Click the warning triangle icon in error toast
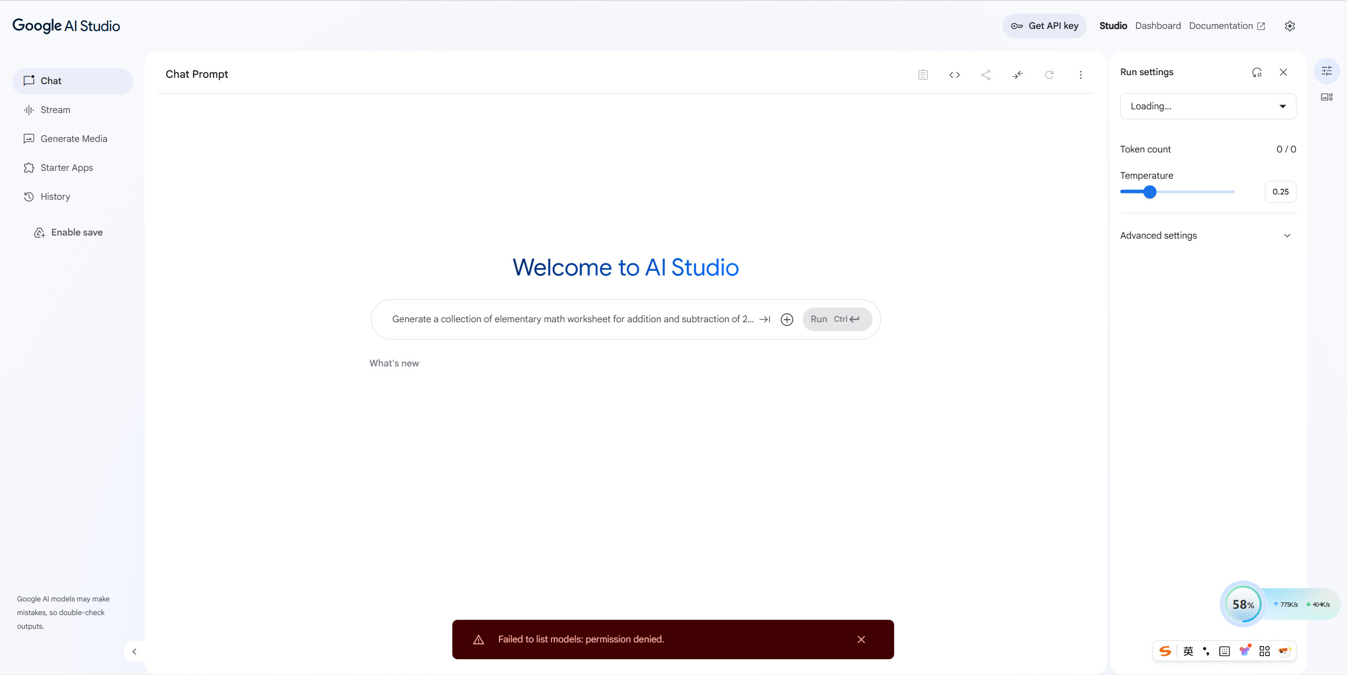The image size is (1347, 675). tap(478, 640)
